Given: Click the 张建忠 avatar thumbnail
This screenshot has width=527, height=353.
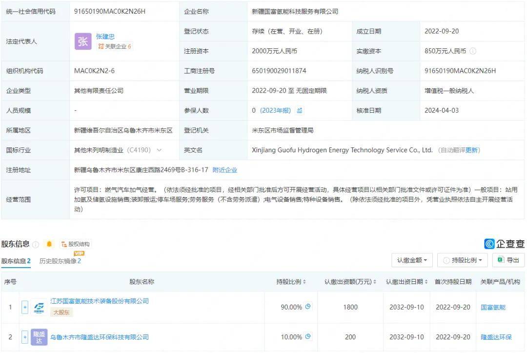Looking at the screenshot, I should pos(83,42).
